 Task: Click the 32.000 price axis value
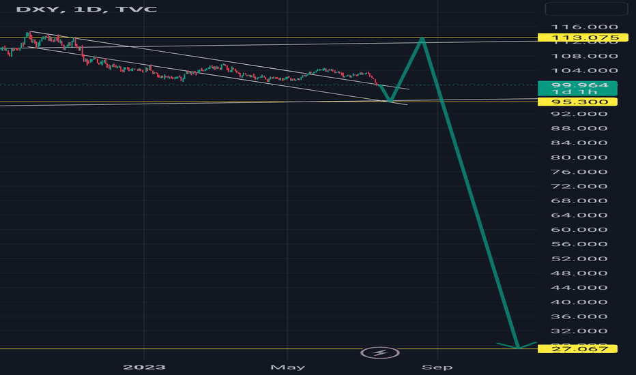pyautogui.click(x=579, y=331)
